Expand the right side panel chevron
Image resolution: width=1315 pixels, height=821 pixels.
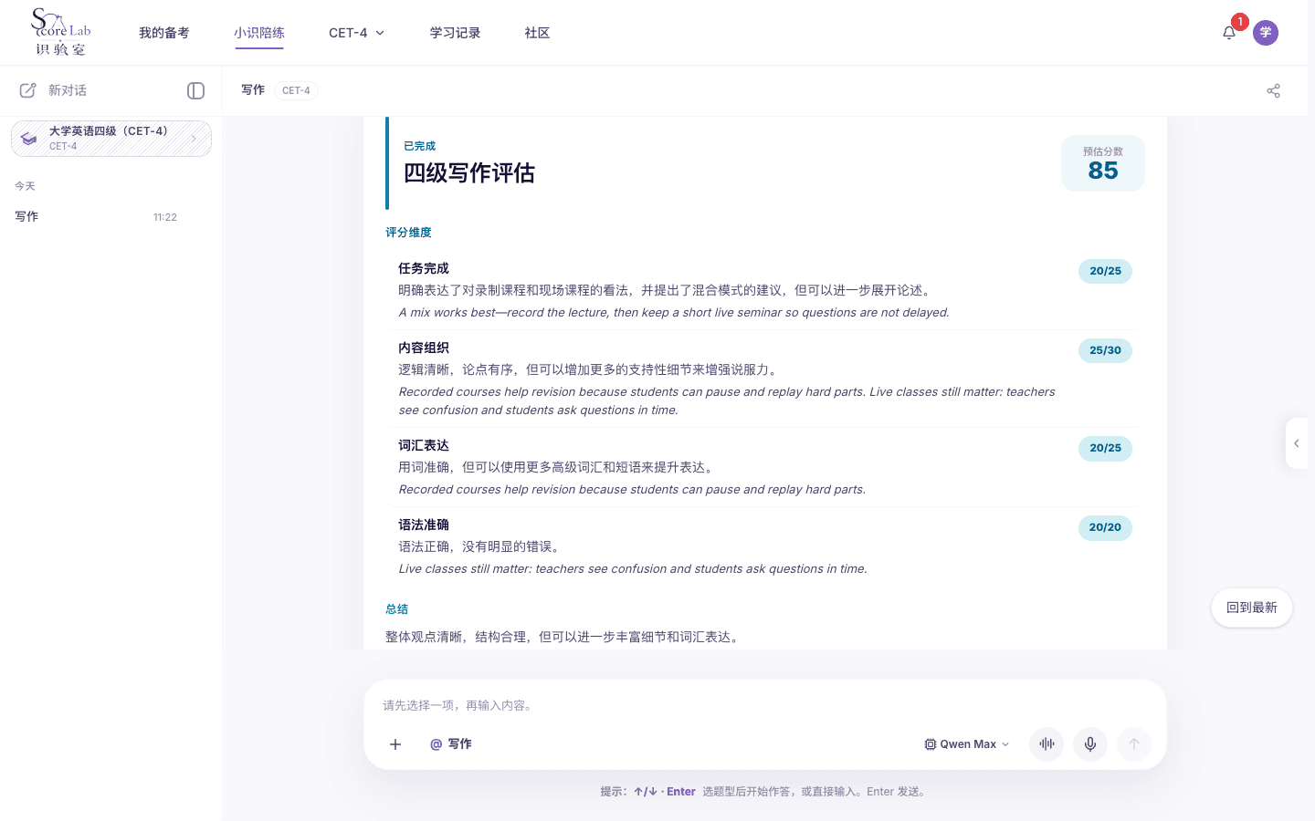tap(1297, 443)
